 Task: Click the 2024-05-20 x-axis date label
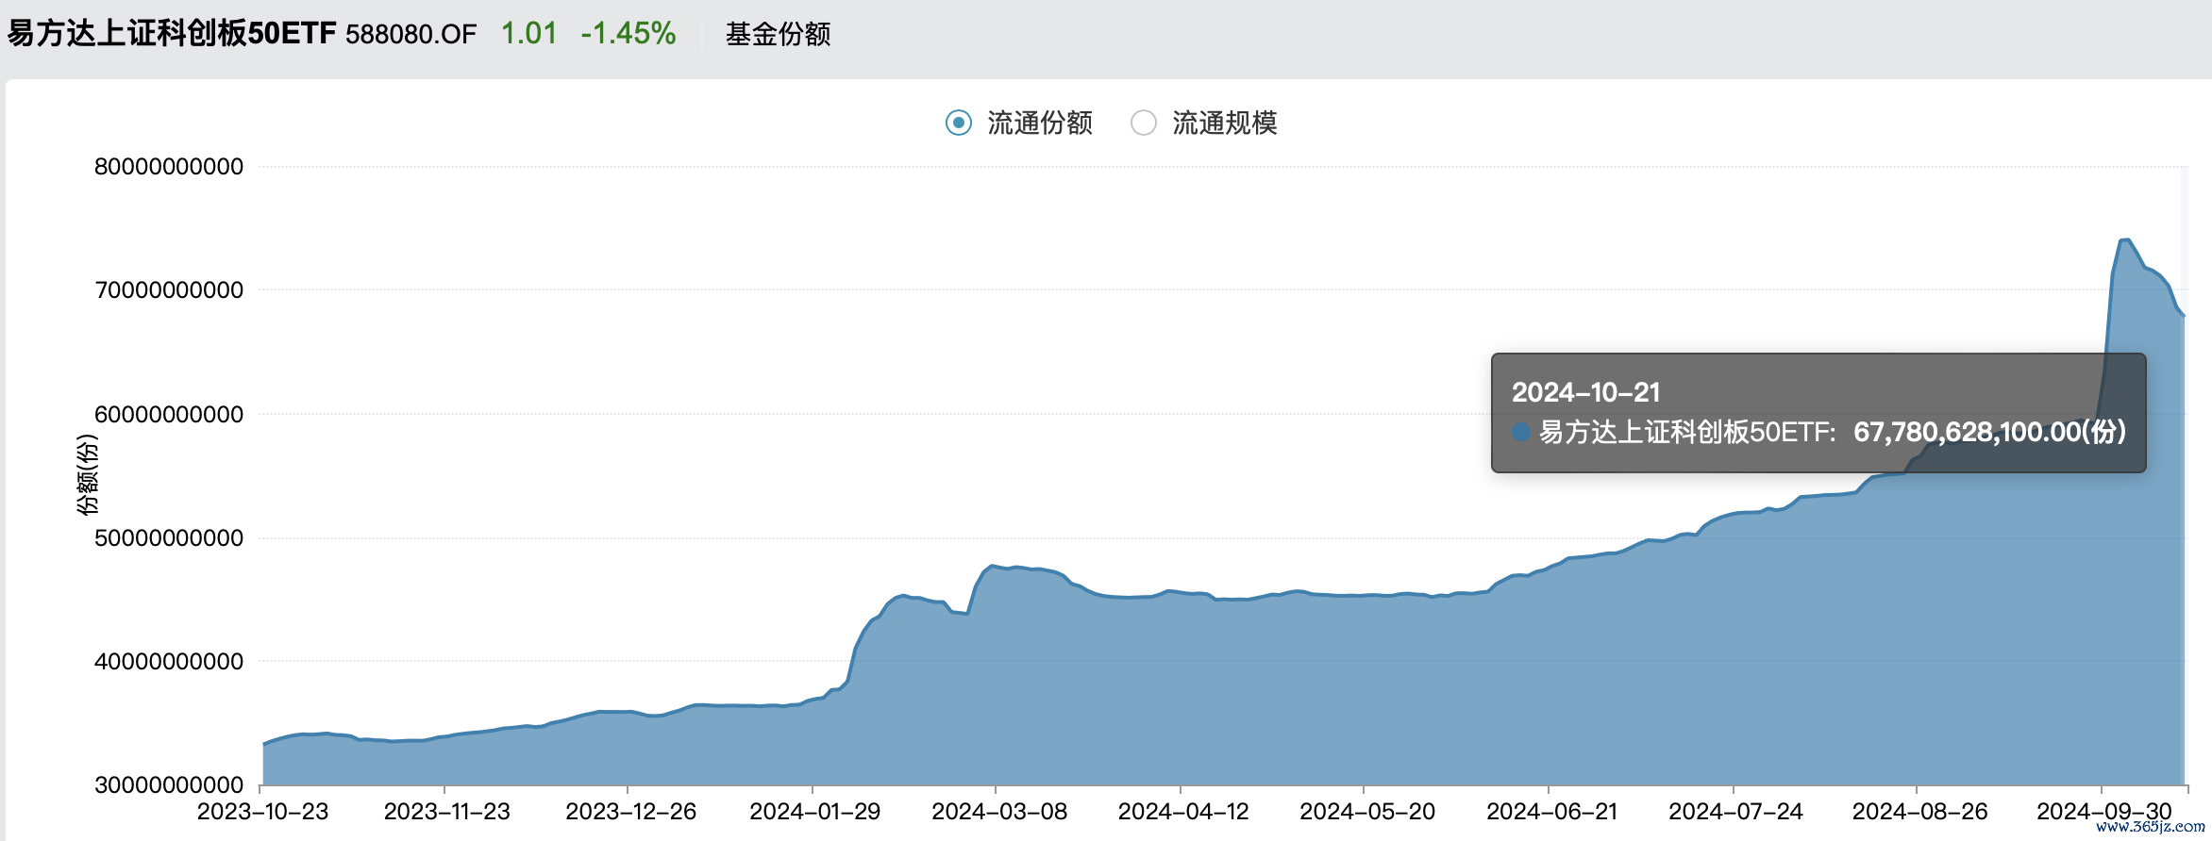click(1367, 812)
